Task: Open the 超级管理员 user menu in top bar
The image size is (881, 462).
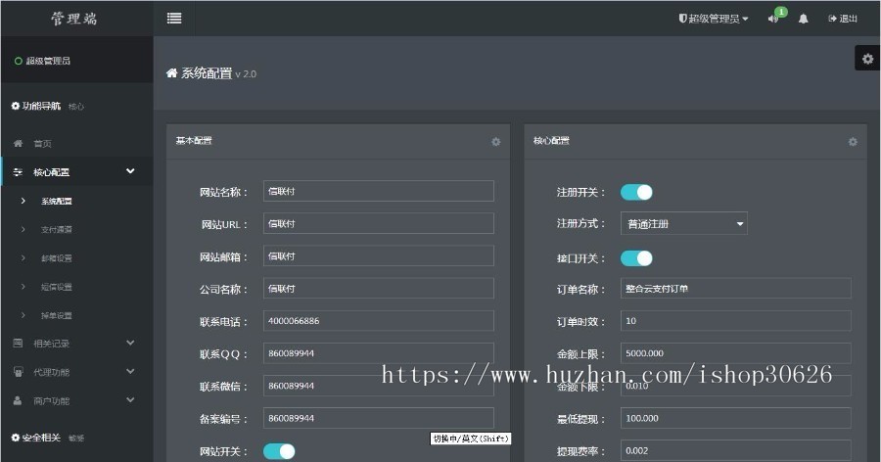Action: pyautogui.click(x=714, y=19)
